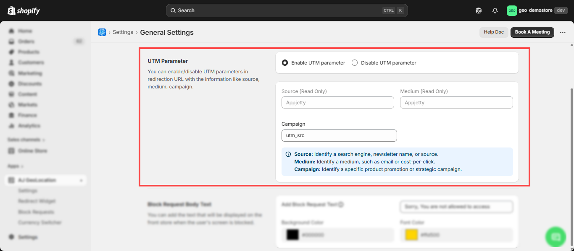
Task: Open the Sidekick assistant icon
Action: point(479,10)
